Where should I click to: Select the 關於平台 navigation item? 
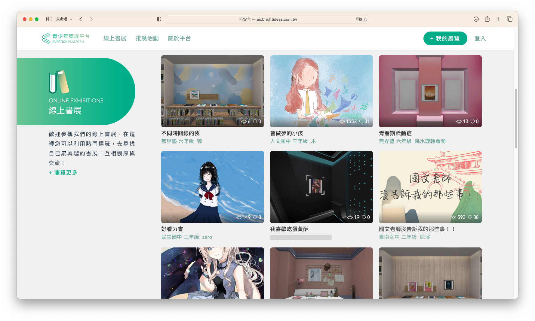pos(180,38)
